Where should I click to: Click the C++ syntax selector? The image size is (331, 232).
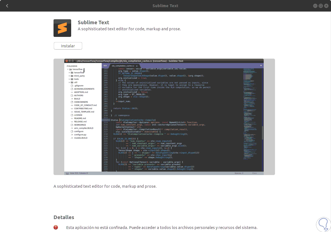click(x=255, y=173)
